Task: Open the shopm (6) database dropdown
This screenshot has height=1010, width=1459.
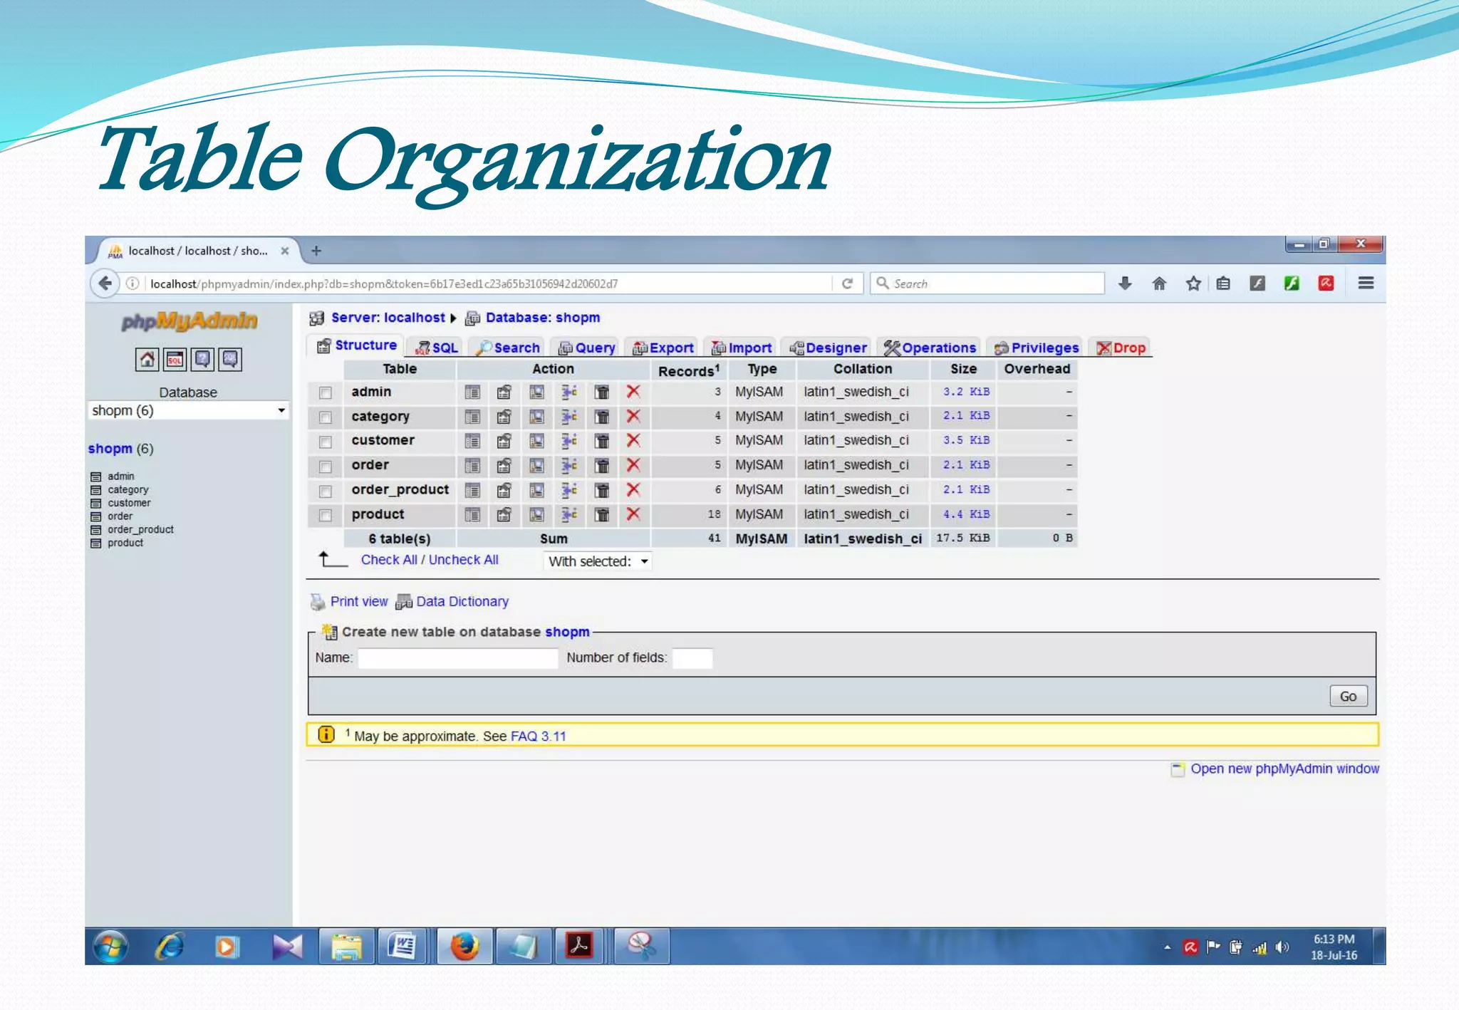Action: (188, 410)
